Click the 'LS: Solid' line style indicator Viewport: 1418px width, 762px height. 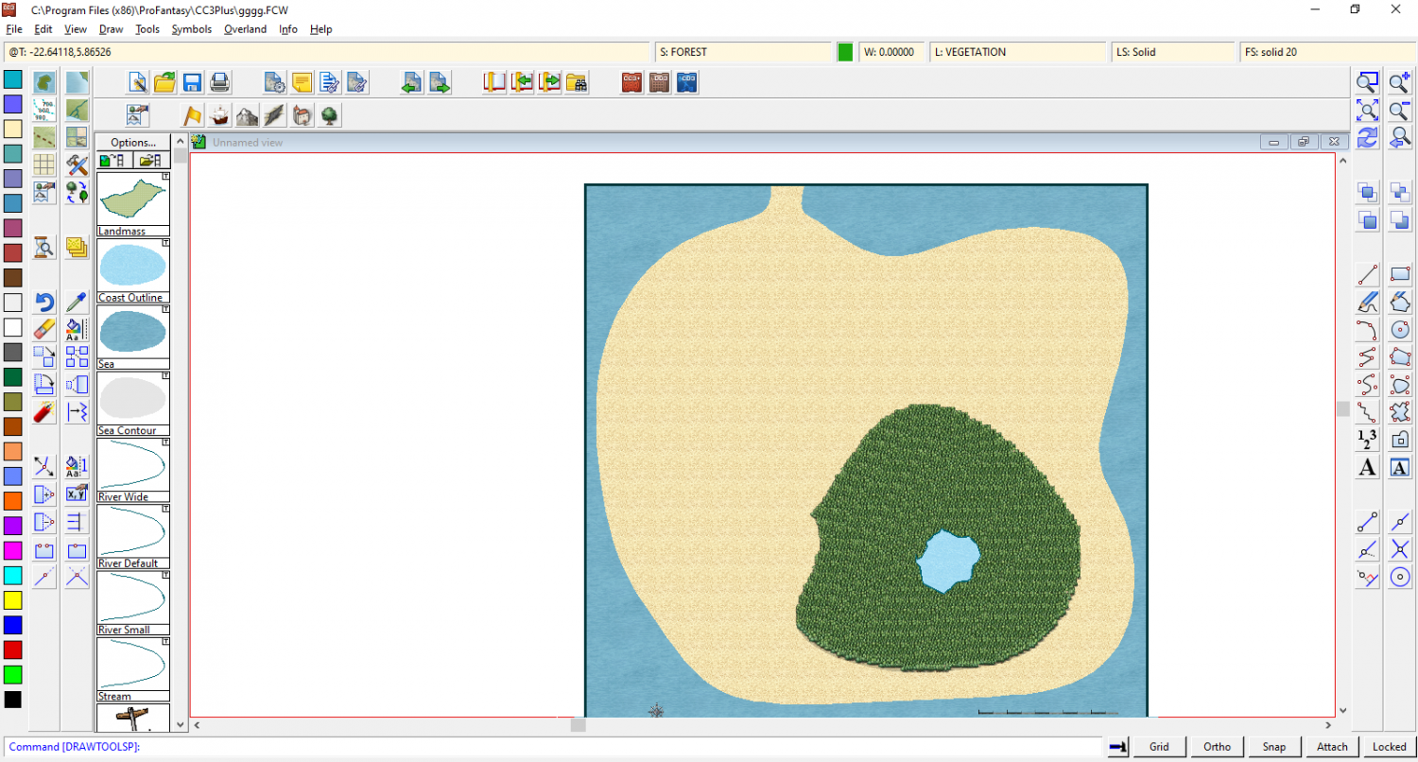1173,52
